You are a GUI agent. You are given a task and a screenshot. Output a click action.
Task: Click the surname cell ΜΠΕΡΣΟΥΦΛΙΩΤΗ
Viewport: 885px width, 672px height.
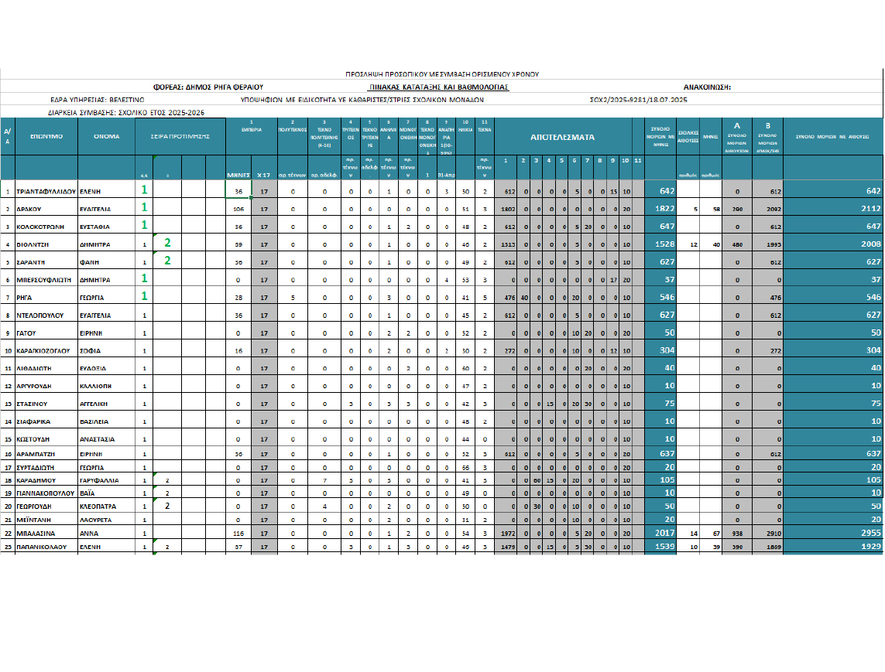[46, 279]
